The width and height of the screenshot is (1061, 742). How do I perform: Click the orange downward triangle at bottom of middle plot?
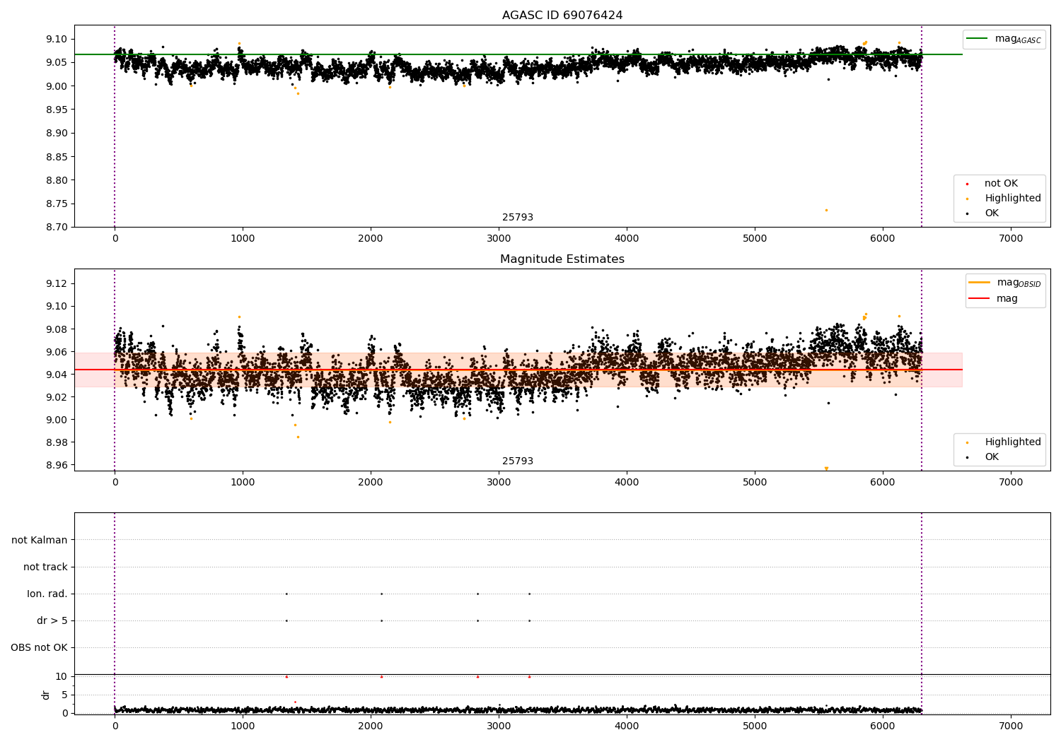(x=826, y=469)
